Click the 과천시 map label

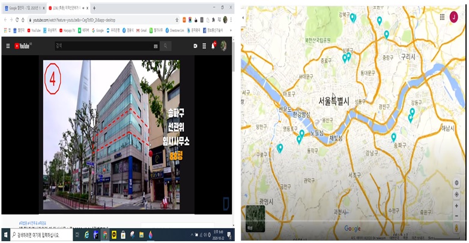point(340,212)
